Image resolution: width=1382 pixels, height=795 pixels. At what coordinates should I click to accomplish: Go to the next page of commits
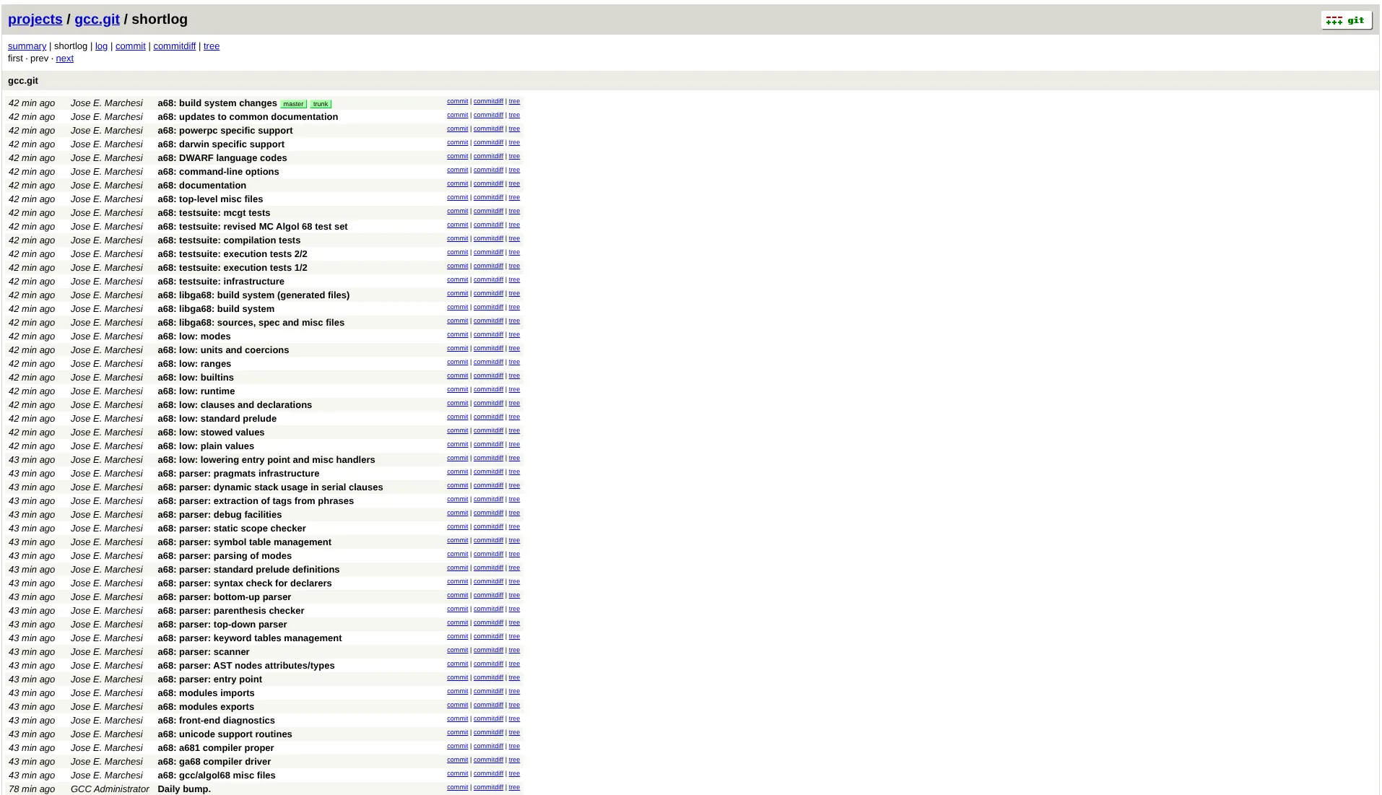[64, 58]
